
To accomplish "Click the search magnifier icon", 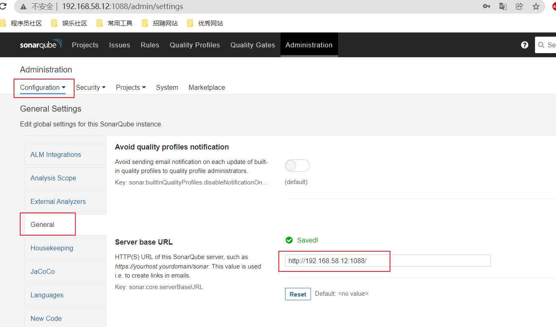I will click(542, 45).
